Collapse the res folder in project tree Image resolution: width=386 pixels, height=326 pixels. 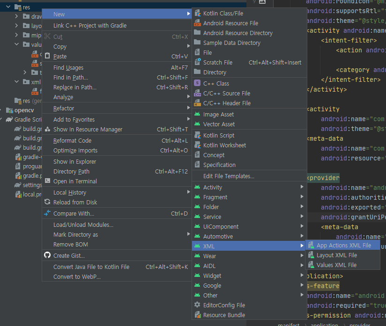click(x=8, y=7)
